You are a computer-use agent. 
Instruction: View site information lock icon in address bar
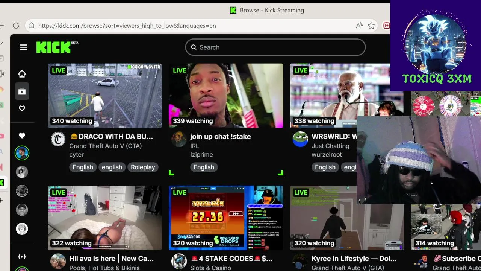[x=32, y=26]
